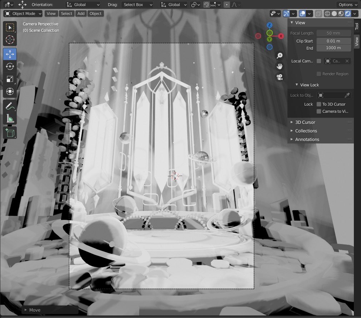
Task: Click the Clip Start value field
Action: pos(334,41)
